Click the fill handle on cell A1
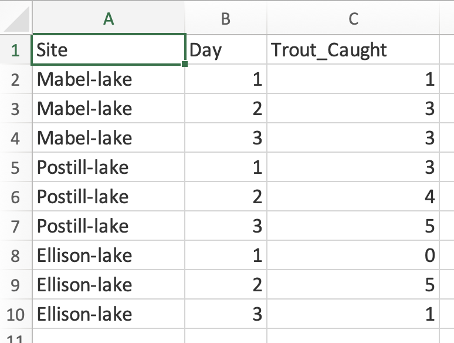 (x=185, y=64)
